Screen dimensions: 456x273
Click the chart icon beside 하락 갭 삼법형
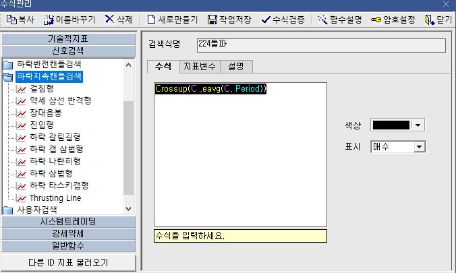(x=21, y=150)
